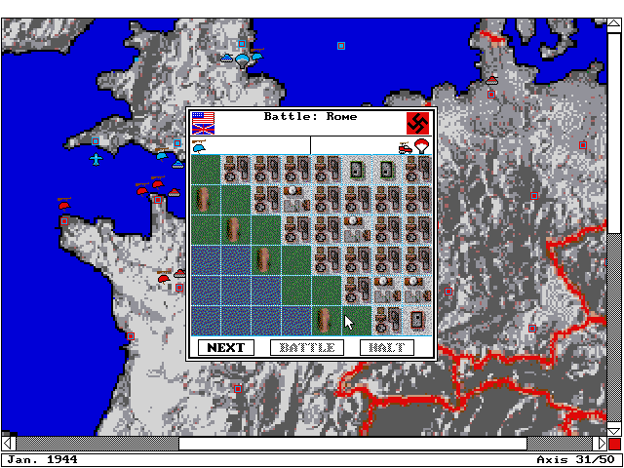Select the red armored car unit in dialog
This screenshot has height=468, width=624.
(x=406, y=147)
